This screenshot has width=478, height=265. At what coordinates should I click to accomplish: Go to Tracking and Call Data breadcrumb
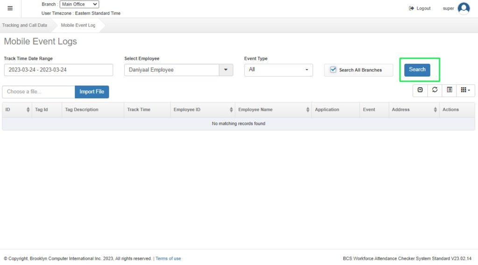tap(24, 25)
